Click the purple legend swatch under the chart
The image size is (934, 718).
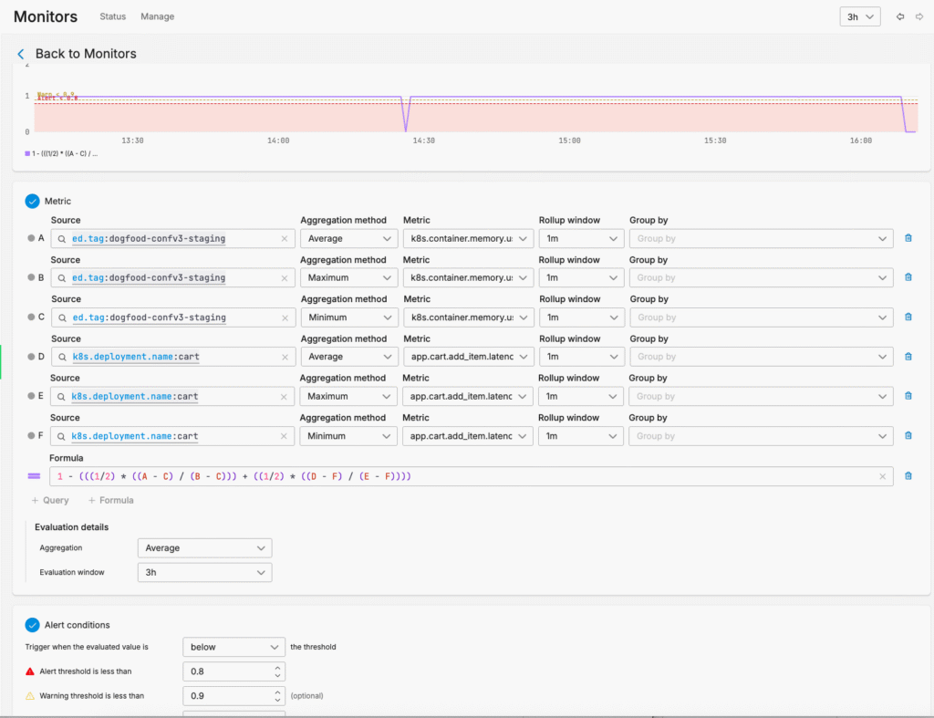click(x=27, y=154)
